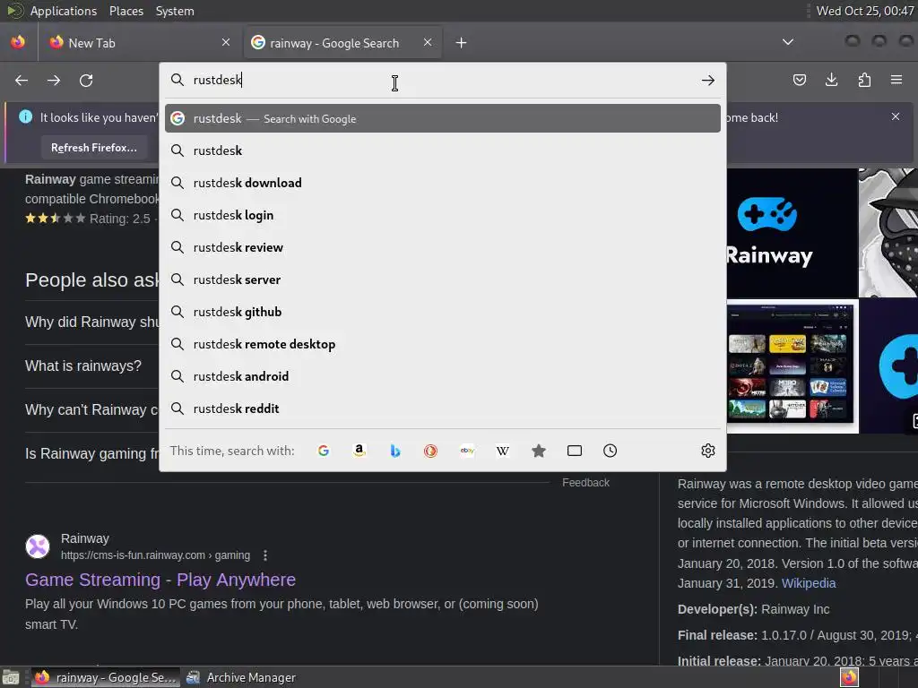Click the browser Forward arrow

54,80
